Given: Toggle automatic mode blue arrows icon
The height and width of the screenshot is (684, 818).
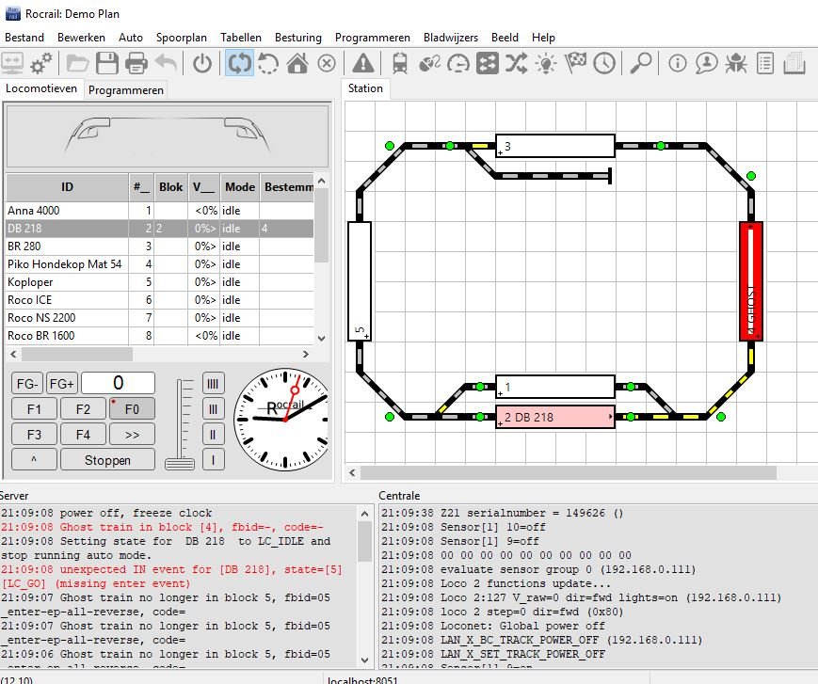Looking at the screenshot, I should pos(239,64).
